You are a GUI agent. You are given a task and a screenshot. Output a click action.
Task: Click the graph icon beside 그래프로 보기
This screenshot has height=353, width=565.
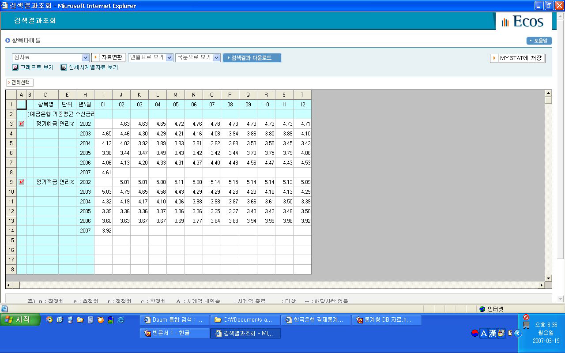pyautogui.click(x=15, y=68)
